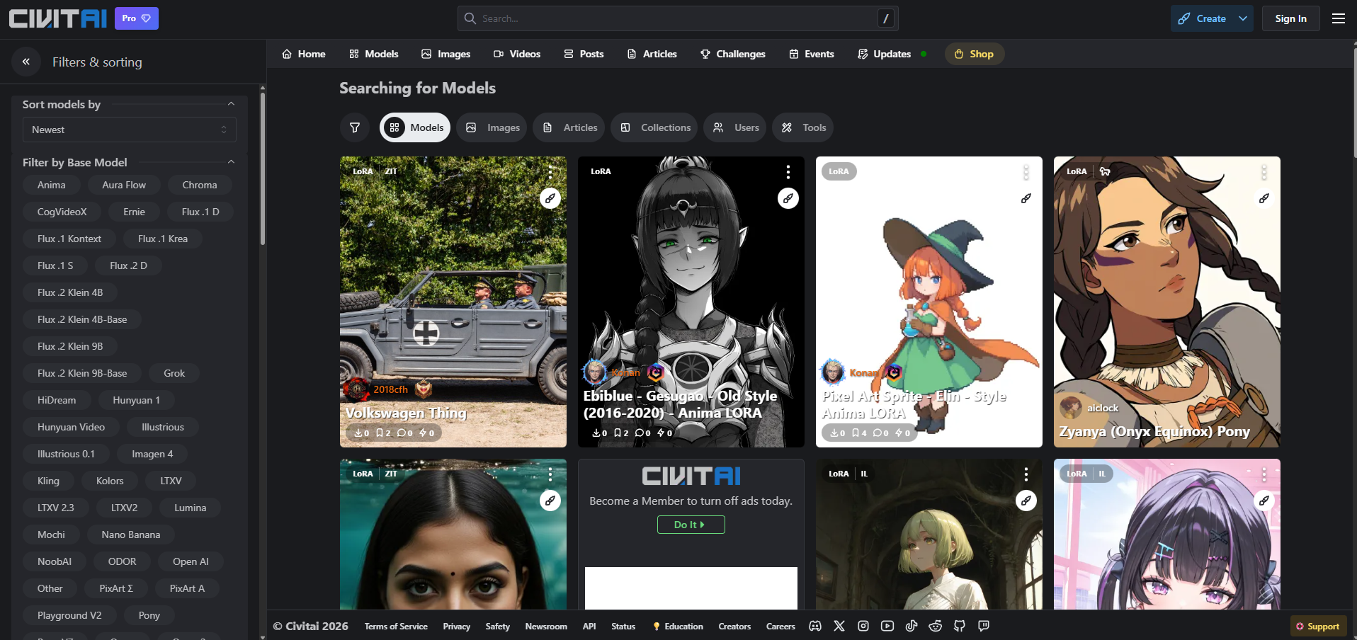1357x640 pixels.
Task: Open the YouTube icon in the footer
Action: [x=887, y=626]
